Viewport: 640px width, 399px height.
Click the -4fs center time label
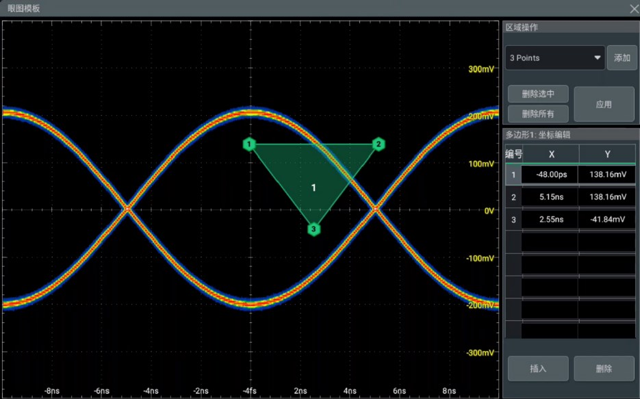tap(249, 391)
